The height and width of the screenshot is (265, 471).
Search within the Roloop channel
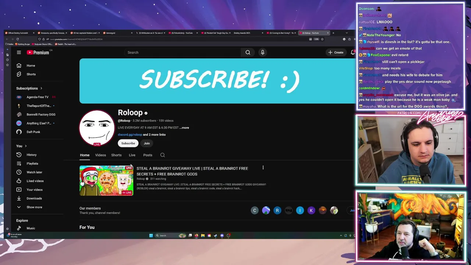click(x=163, y=155)
